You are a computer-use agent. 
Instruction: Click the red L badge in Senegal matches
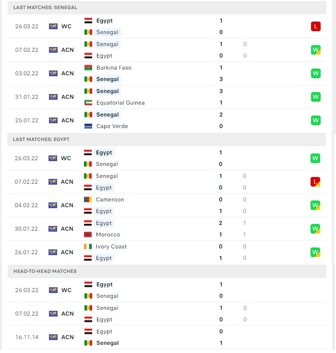click(x=315, y=26)
